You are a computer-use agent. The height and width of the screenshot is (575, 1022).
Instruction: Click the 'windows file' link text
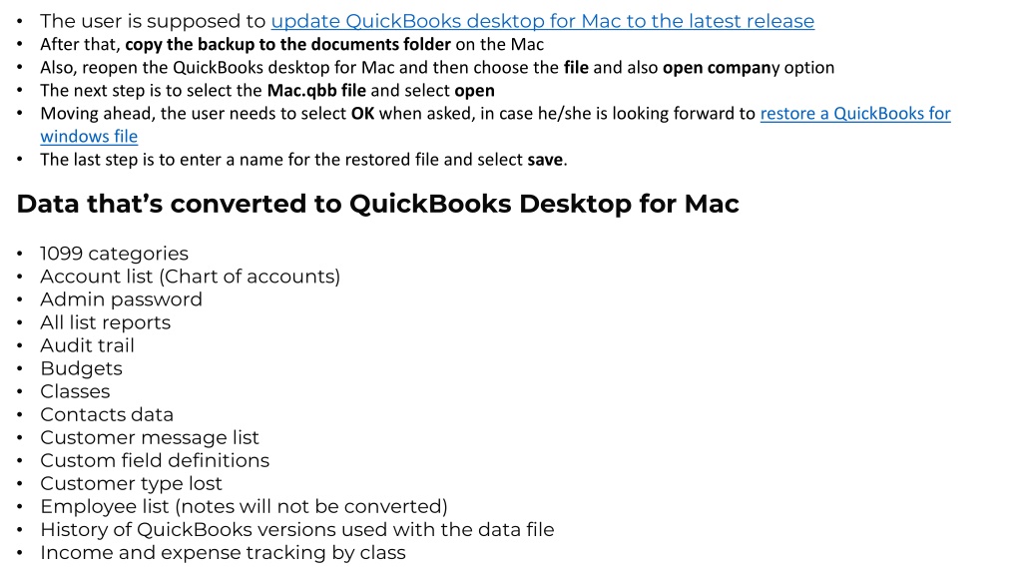(89, 136)
